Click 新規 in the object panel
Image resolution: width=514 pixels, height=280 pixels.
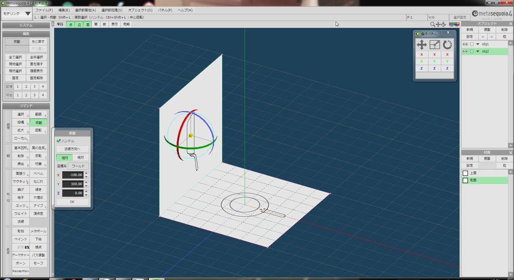tap(469, 30)
